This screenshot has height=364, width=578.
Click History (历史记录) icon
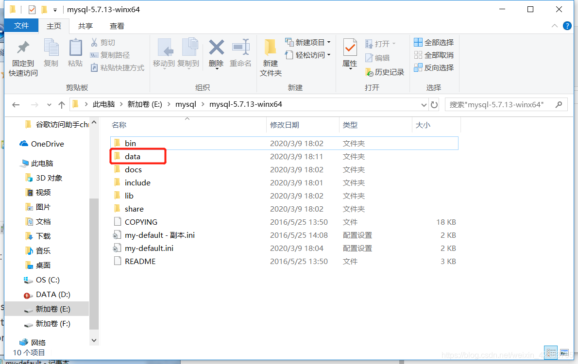(x=369, y=72)
